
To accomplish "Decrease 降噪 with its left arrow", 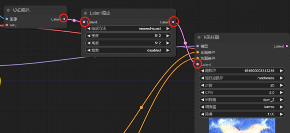I will pyautogui.click(x=202, y=114).
